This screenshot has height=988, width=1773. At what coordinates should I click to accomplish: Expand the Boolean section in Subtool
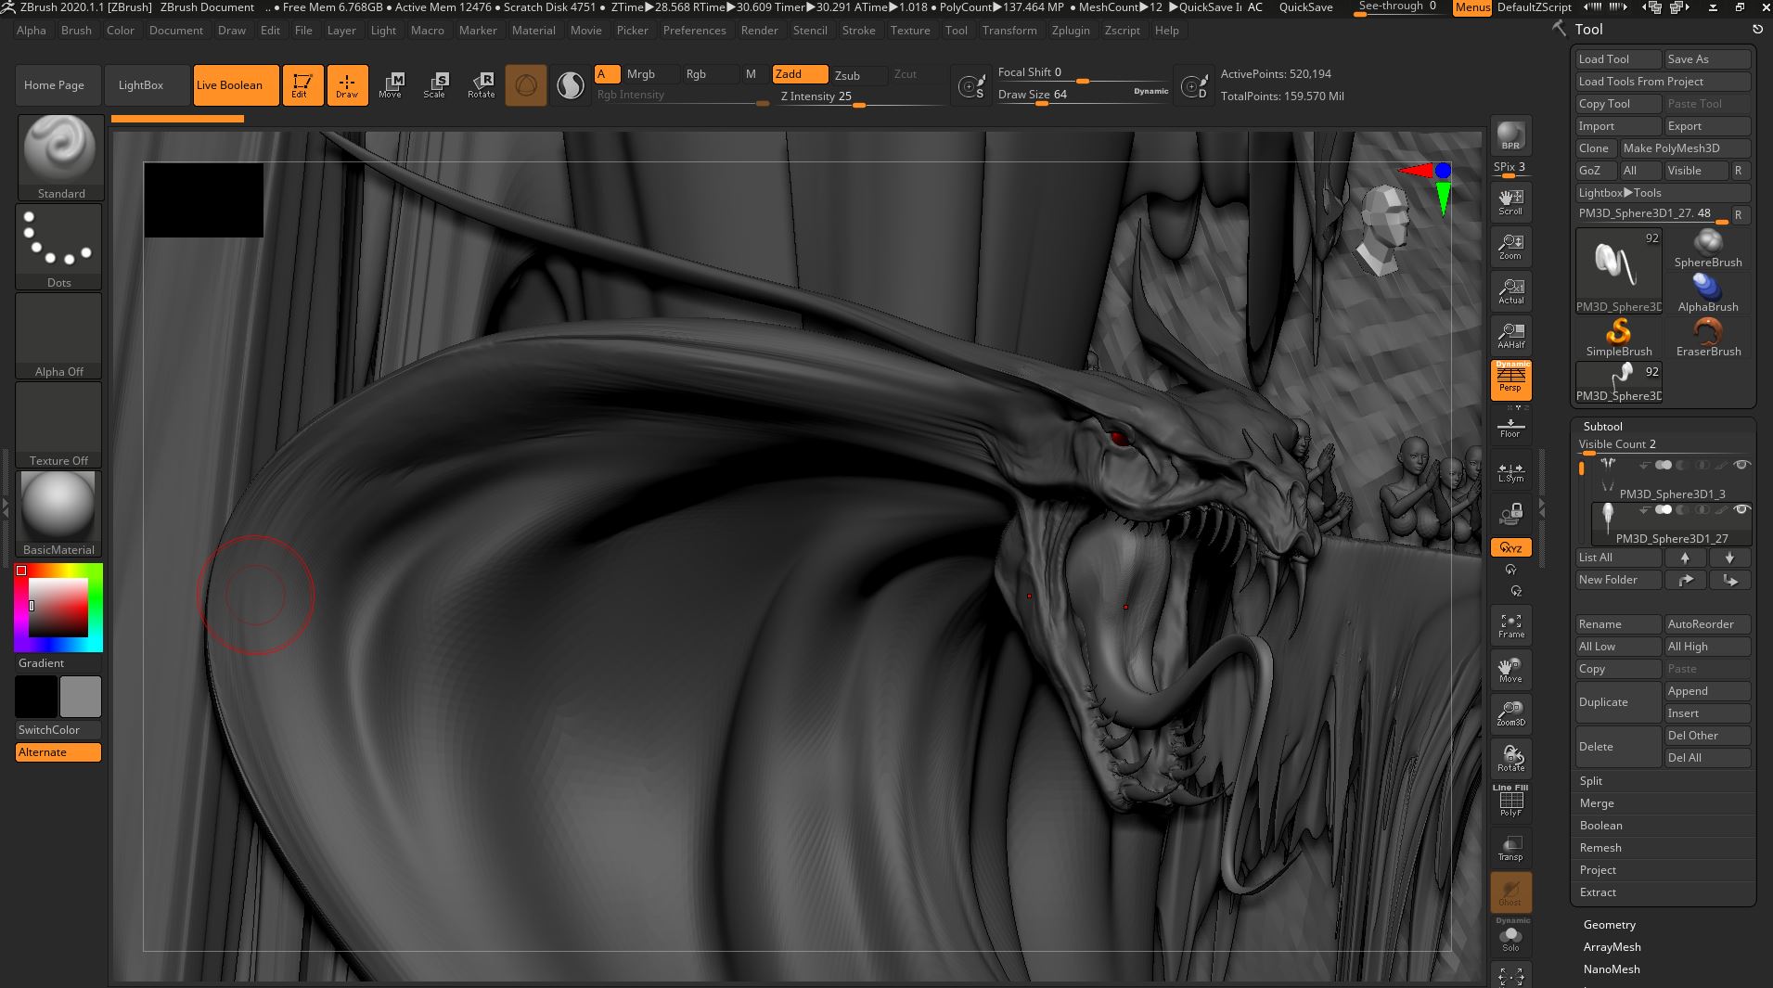1601,826
